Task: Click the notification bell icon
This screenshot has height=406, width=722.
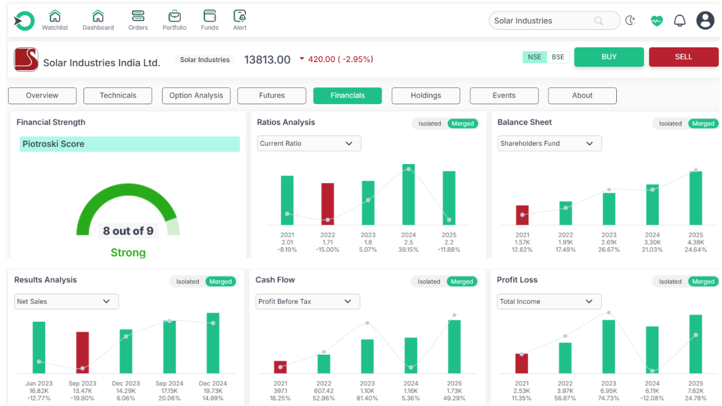Action: point(679,21)
